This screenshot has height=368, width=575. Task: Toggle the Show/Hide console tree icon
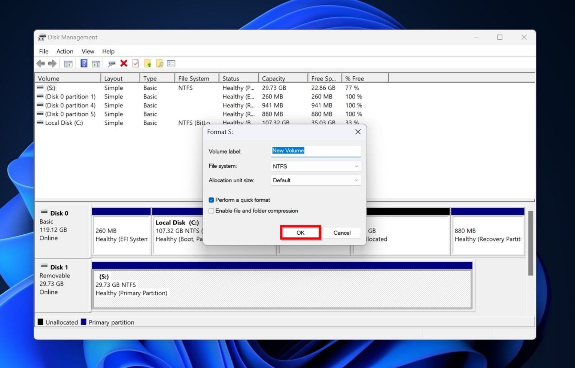tap(68, 63)
